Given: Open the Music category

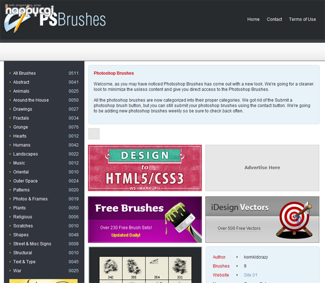Looking at the screenshot, I should pos(19,163).
